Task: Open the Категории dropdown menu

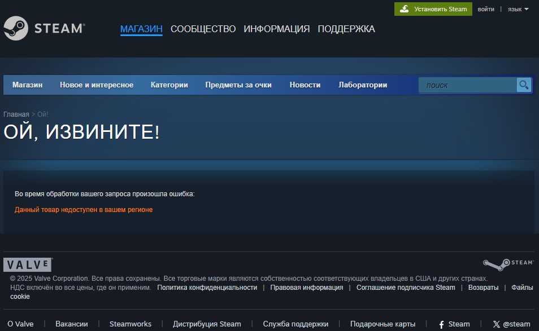Action: pos(169,85)
